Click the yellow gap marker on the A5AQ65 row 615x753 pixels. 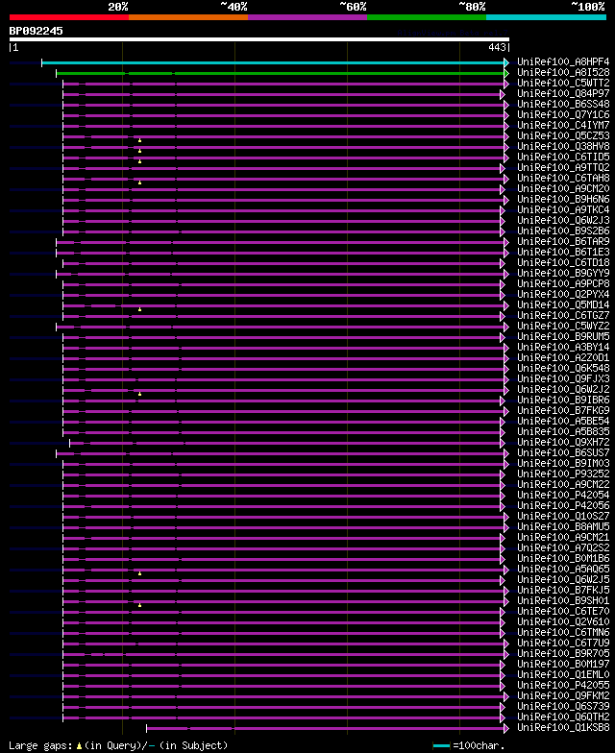[140, 573]
